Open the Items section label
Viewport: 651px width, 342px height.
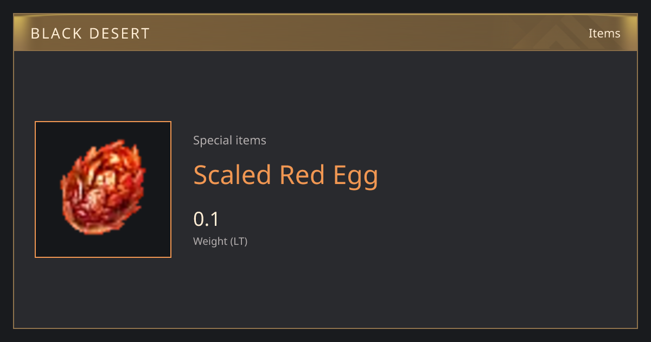coord(604,33)
